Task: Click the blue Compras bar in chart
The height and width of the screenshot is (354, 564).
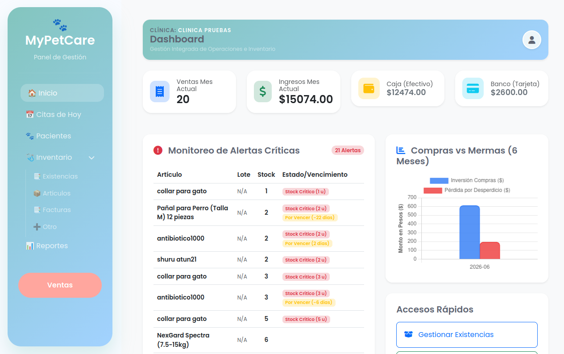Action: (469, 232)
